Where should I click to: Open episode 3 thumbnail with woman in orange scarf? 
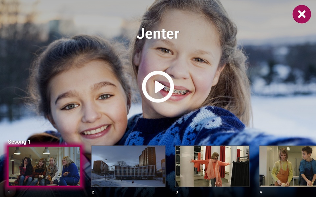click(x=212, y=166)
